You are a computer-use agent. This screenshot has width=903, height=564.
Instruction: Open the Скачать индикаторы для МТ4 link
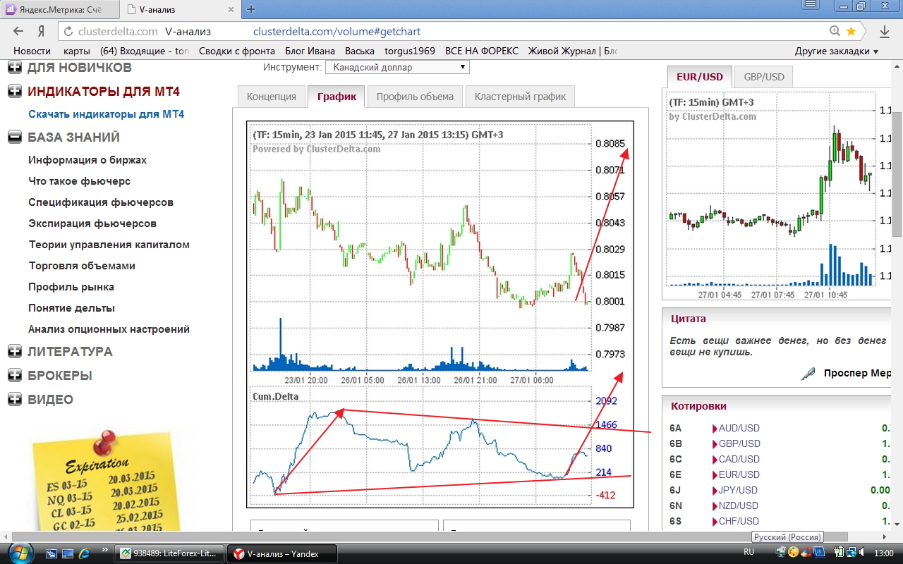(106, 114)
